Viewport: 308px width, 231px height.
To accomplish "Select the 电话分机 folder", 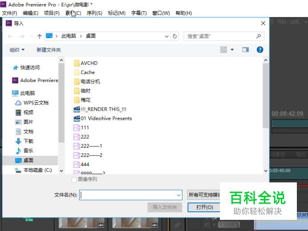I will click(x=87, y=82).
